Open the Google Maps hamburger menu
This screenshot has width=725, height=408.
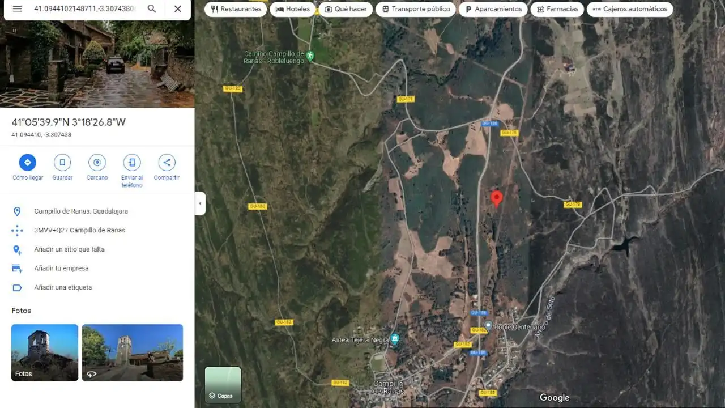(x=17, y=9)
